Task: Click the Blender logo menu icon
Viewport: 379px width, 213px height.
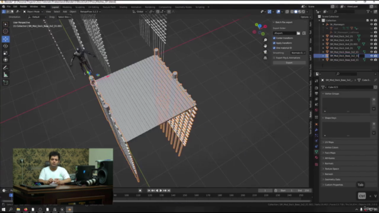Action: (4, 7)
